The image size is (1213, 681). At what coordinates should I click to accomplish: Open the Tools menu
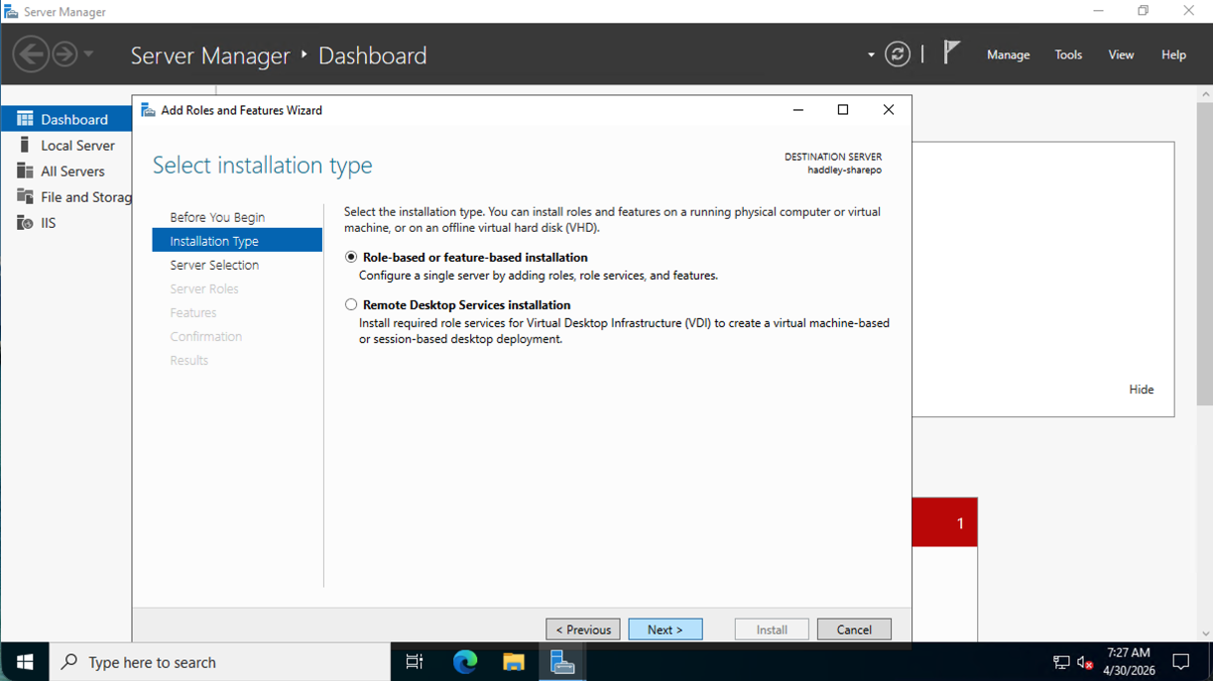1068,55
